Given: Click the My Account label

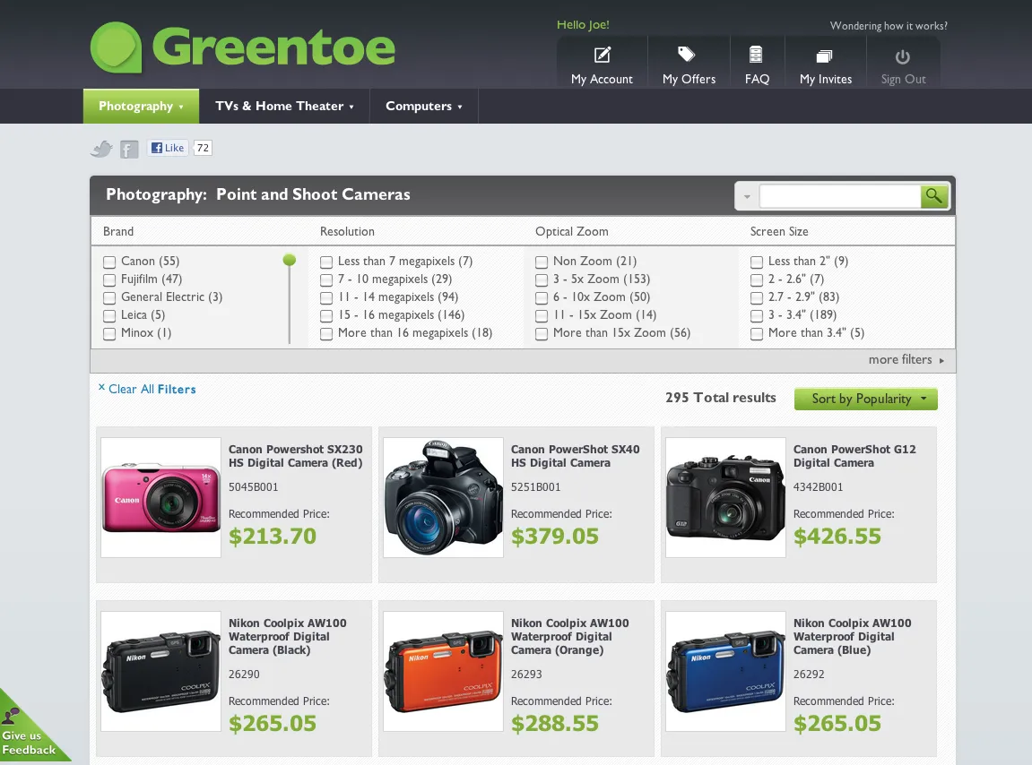Looking at the screenshot, I should click(x=602, y=79).
